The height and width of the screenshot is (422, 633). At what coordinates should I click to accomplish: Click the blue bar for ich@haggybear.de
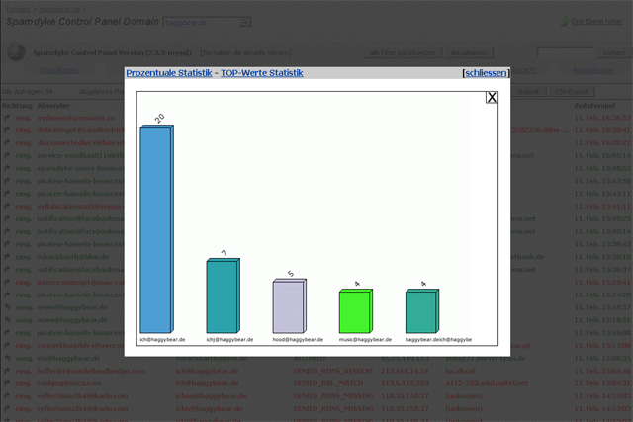point(156,229)
